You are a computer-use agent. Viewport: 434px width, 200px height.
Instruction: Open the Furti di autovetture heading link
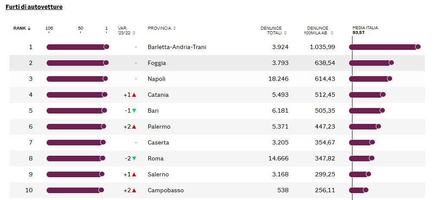34,7
